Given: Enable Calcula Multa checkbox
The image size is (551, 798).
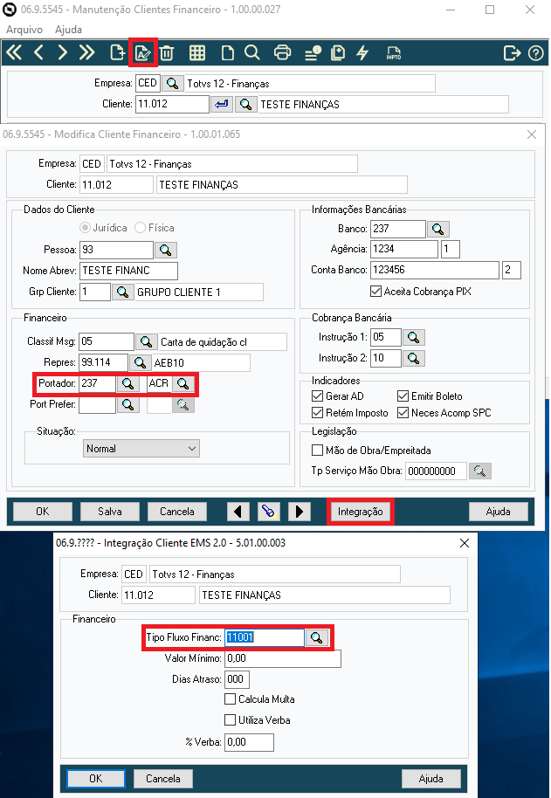Looking at the screenshot, I should [230, 699].
